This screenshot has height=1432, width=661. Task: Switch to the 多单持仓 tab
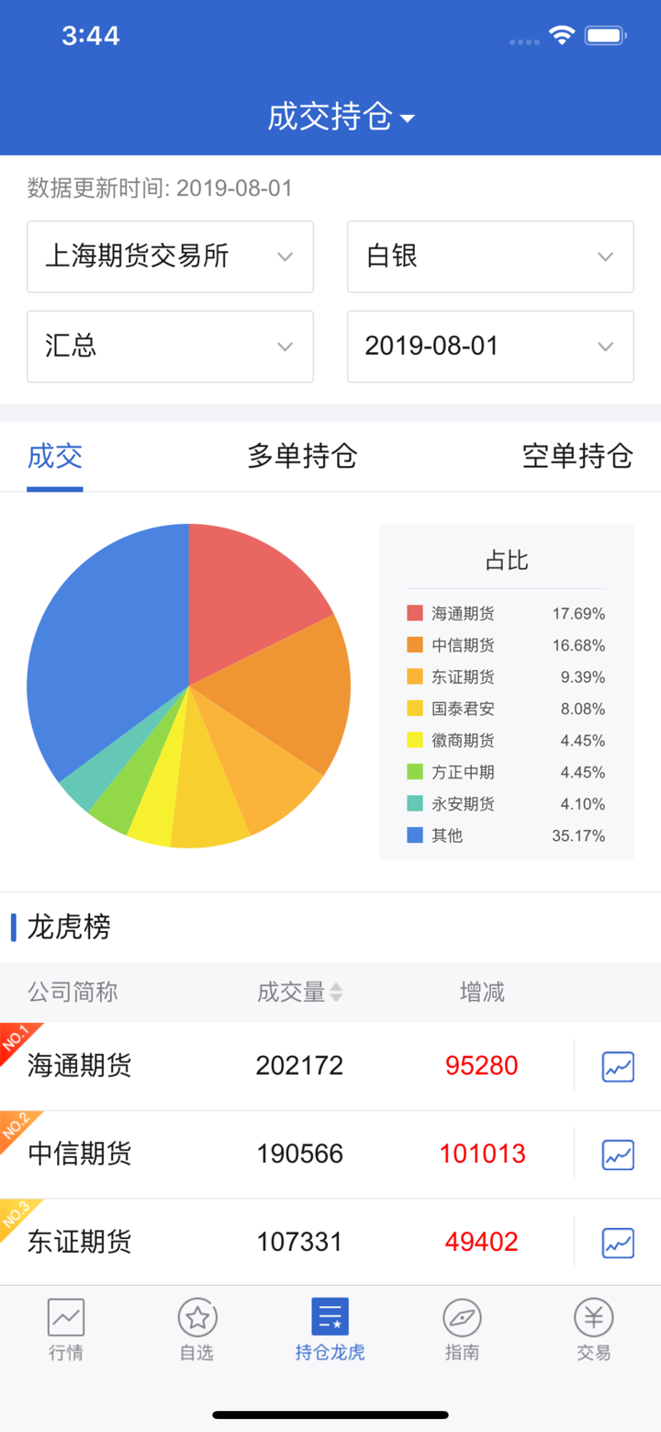(302, 456)
